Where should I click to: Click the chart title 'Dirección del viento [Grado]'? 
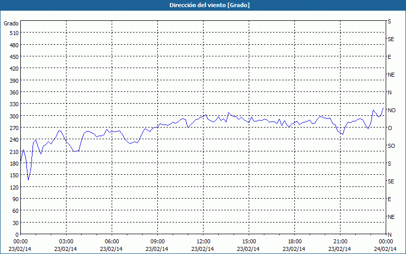coord(210,5)
